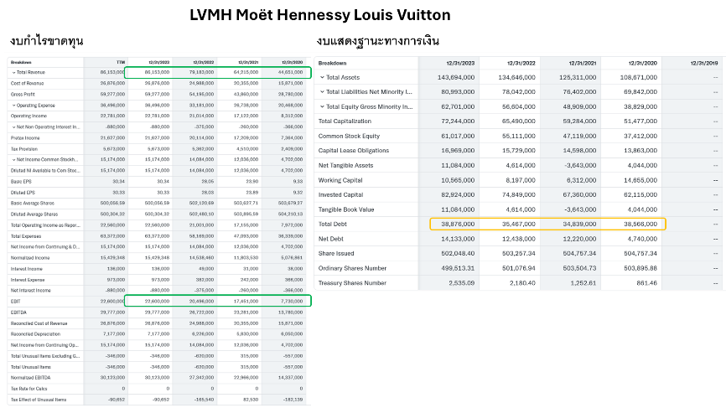Select the Normalized Income row label
This screenshot has width=726, height=408.
point(30,258)
